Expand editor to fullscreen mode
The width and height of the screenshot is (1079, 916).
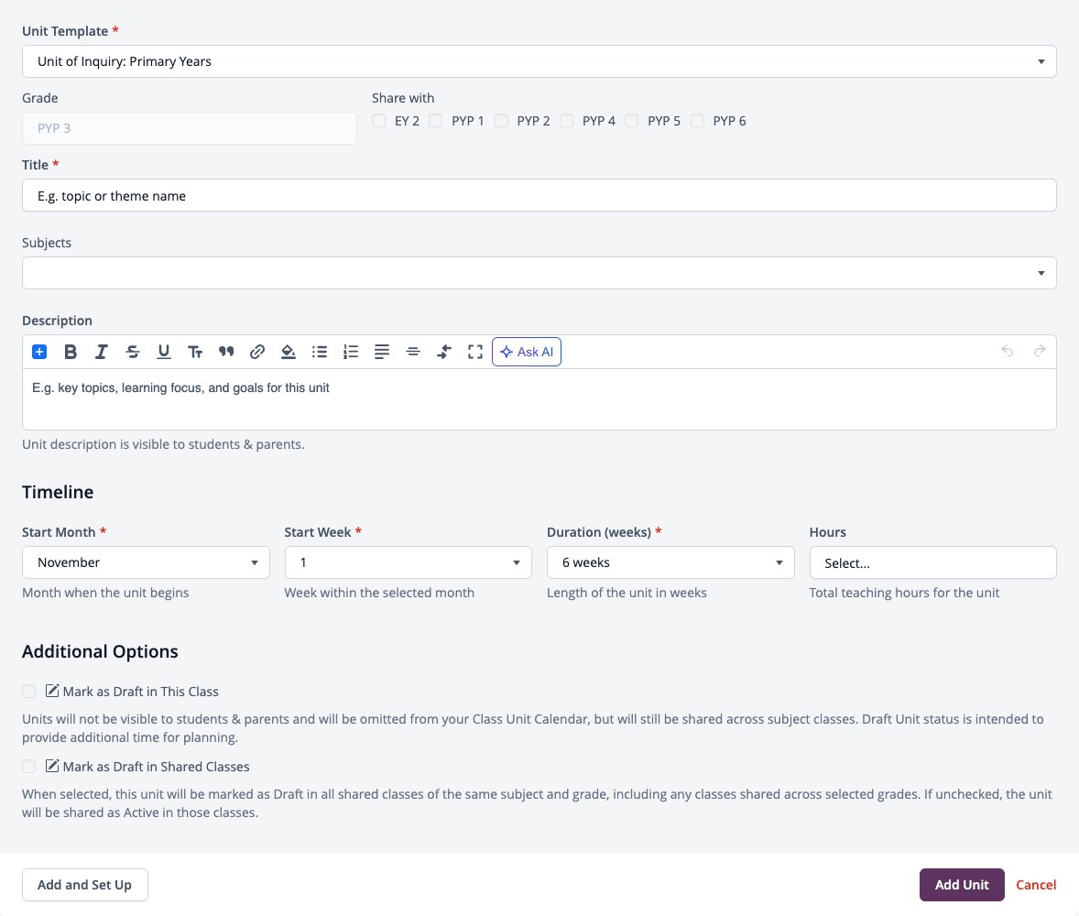click(474, 352)
